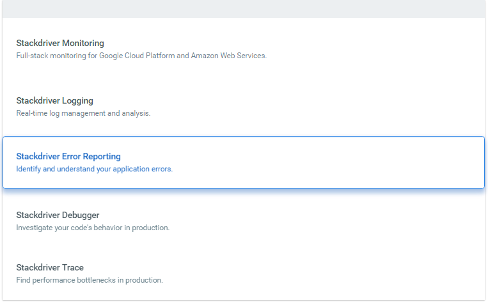Image resolution: width=488 pixels, height=305 pixels.
Task: Open Stackdriver Trace
Action: [50, 267]
